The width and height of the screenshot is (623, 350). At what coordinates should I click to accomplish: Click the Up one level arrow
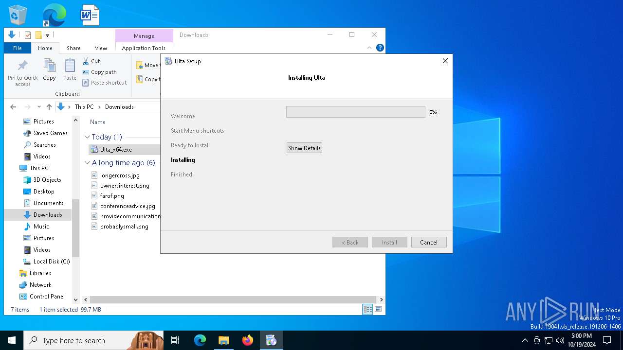[x=49, y=107]
